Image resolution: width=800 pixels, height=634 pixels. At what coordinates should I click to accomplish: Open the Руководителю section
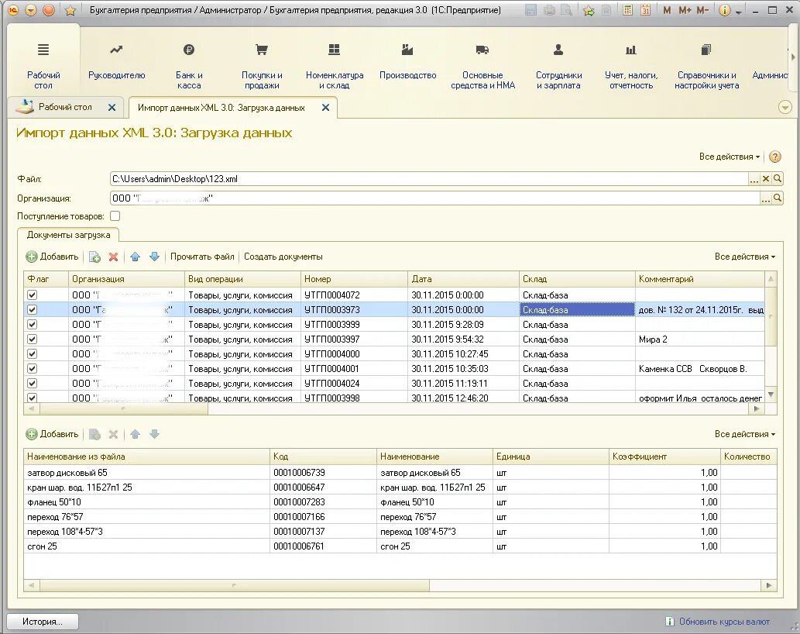(x=116, y=62)
